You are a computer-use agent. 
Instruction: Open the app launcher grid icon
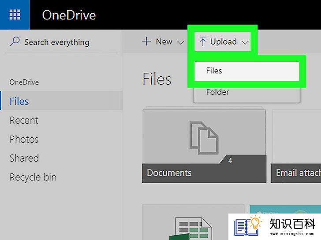click(x=15, y=15)
